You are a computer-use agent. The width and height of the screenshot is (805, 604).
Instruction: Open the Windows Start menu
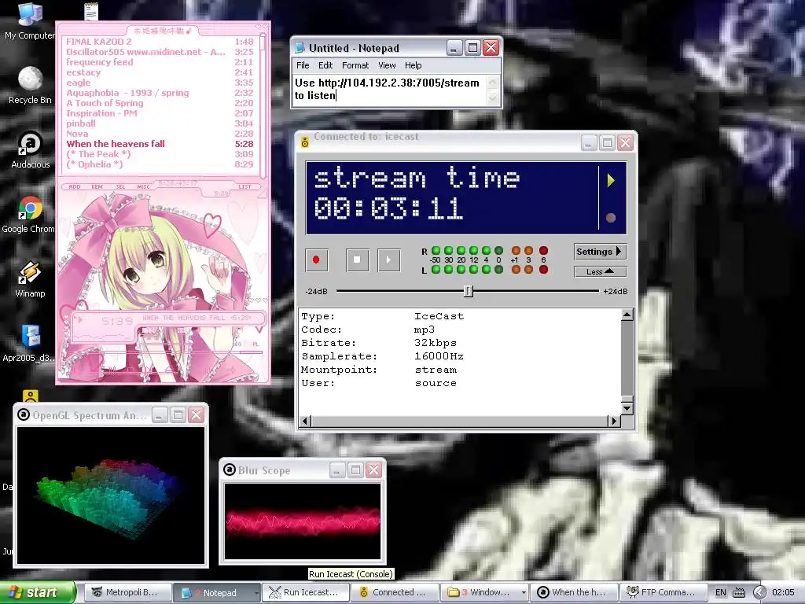click(37, 592)
